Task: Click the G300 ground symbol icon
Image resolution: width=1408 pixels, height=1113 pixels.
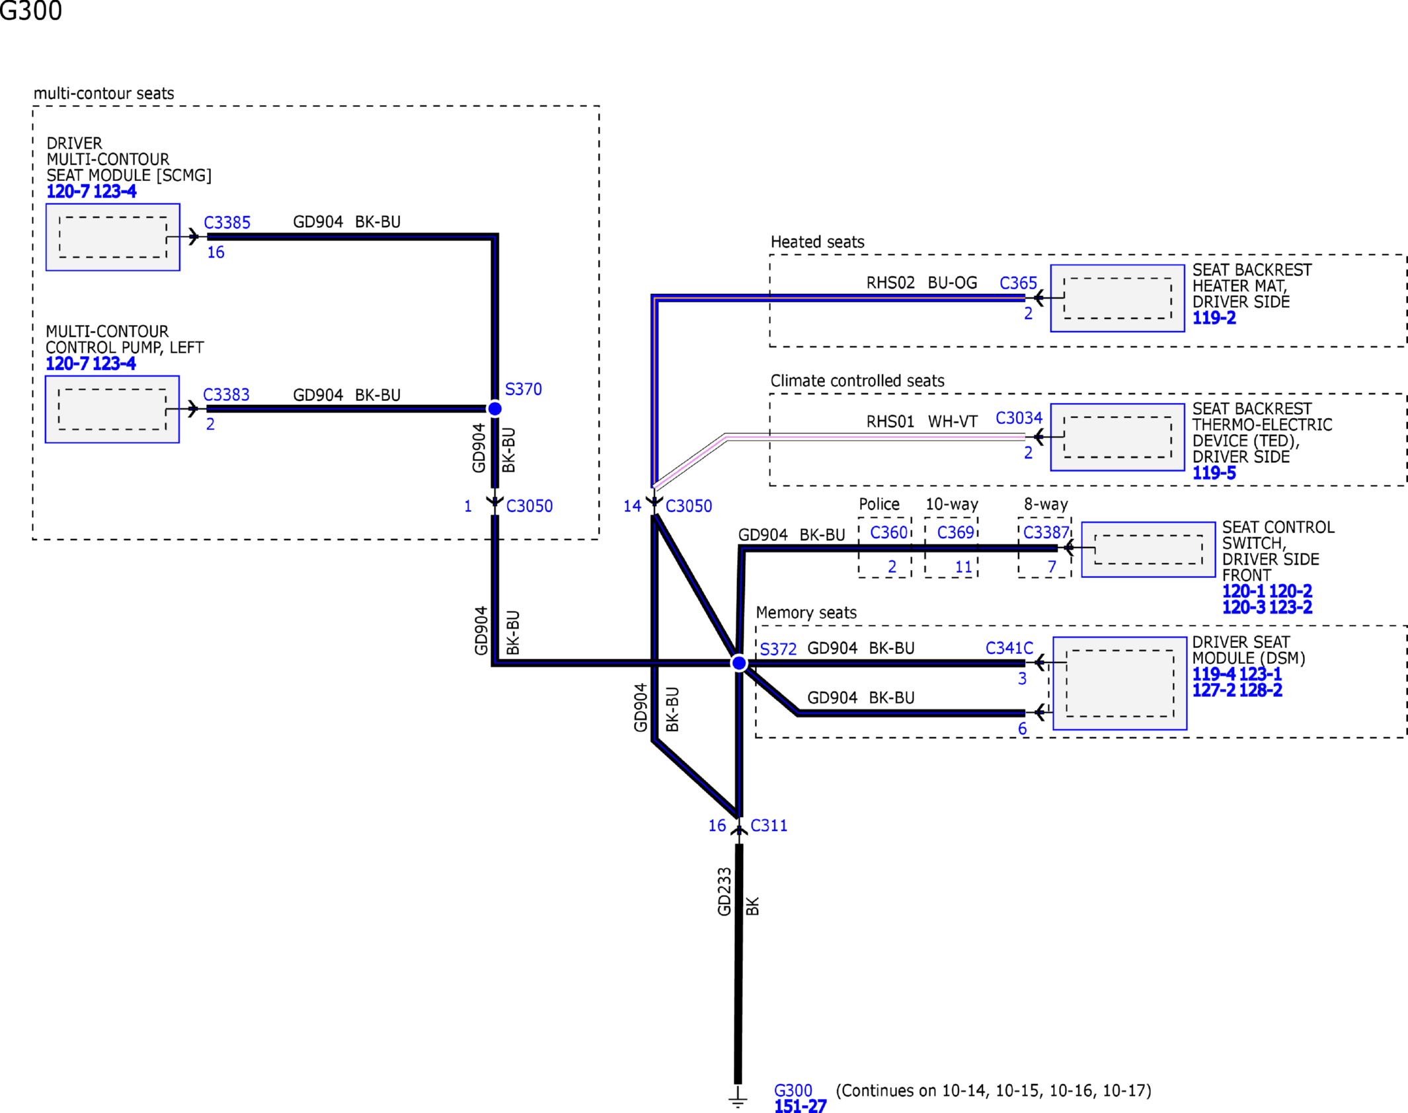Action: tap(738, 1097)
